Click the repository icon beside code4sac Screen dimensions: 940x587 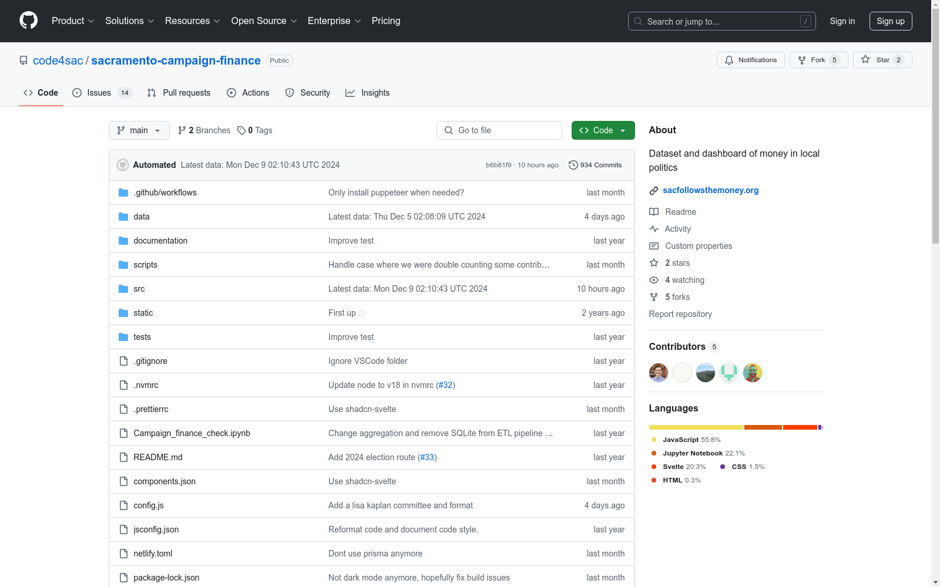[x=23, y=60]
